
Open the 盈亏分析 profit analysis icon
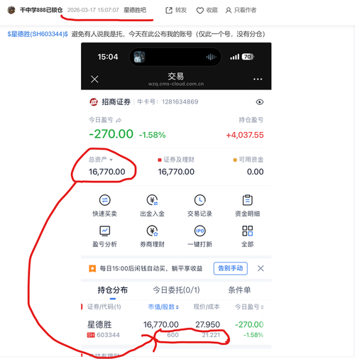[x=104, y=231]
